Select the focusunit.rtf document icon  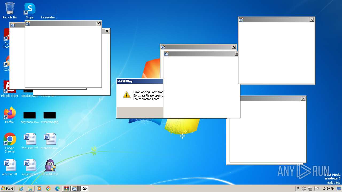click(x=29, y=141)
